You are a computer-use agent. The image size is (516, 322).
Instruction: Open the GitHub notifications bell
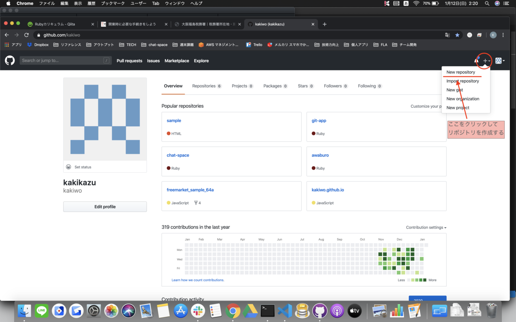click(x=476, y=61)
